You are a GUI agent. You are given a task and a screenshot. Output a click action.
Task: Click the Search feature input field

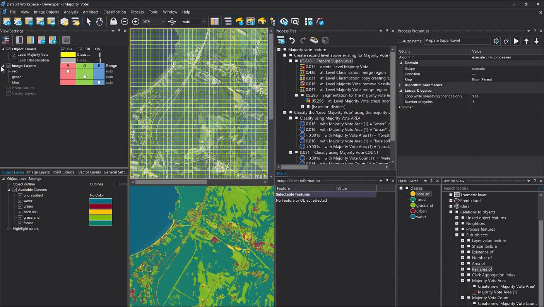(x=489, y=188)
